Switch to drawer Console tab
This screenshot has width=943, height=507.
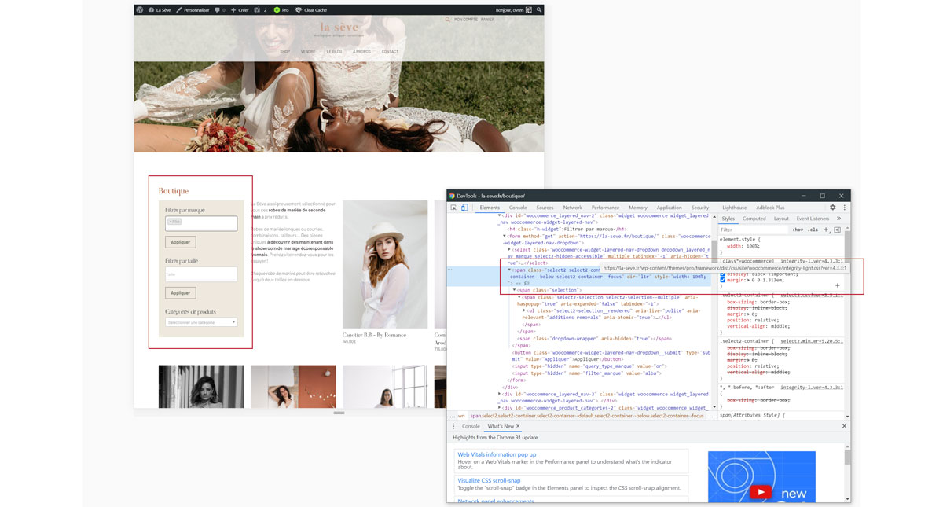pyautogui.click(x=471, y=426)
